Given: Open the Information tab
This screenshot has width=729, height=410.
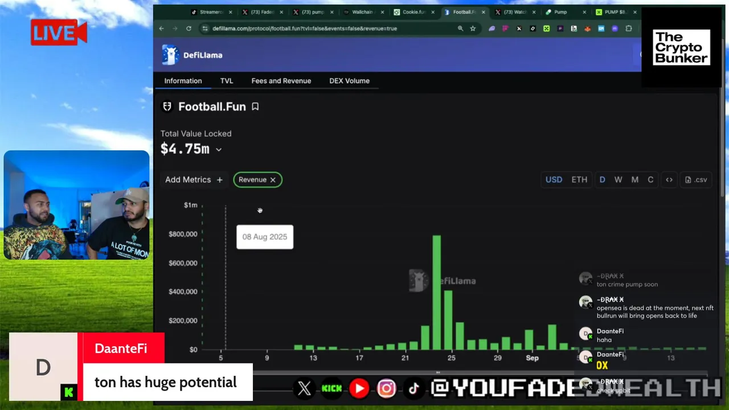Looking at the screenshot, I should click(183, 81).
